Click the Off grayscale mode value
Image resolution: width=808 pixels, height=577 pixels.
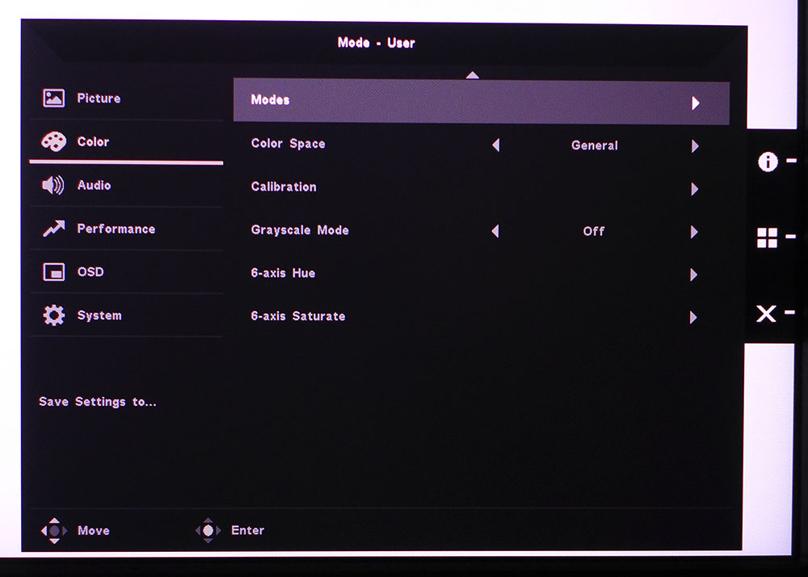[594, 231]
